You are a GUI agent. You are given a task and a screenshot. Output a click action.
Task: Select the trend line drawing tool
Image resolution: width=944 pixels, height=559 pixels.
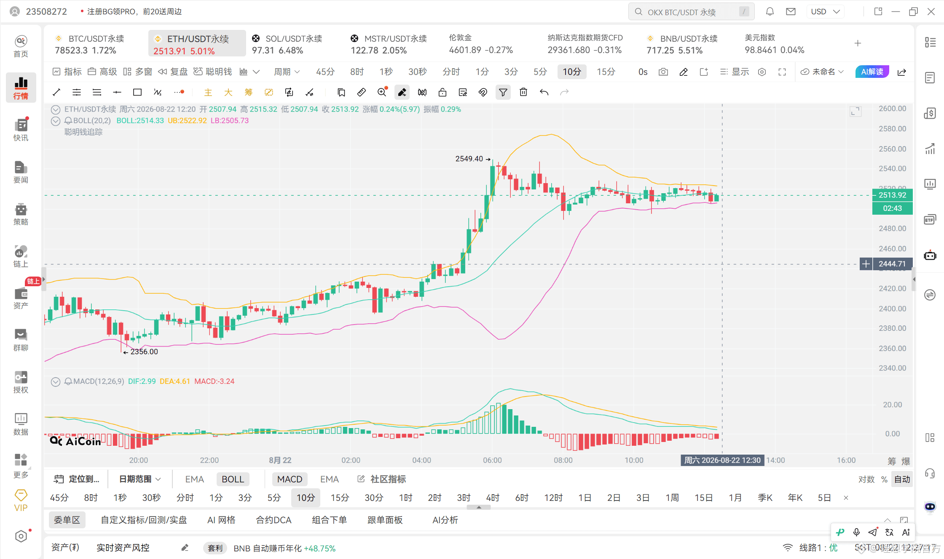(x=56, y=92)
